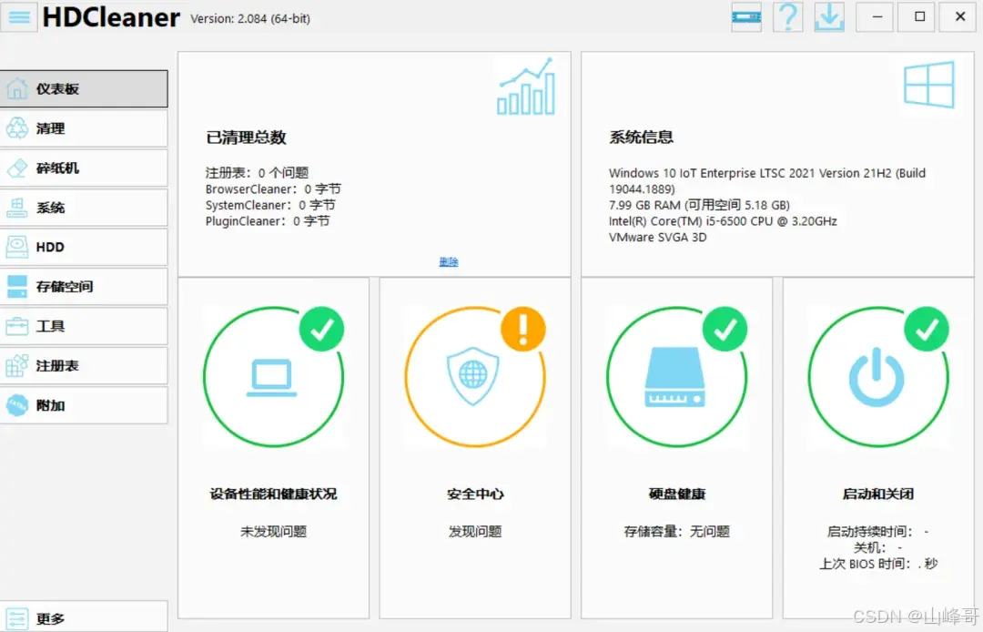Switch to the 清理 section
Screen dimensions: 983x632
84,128
